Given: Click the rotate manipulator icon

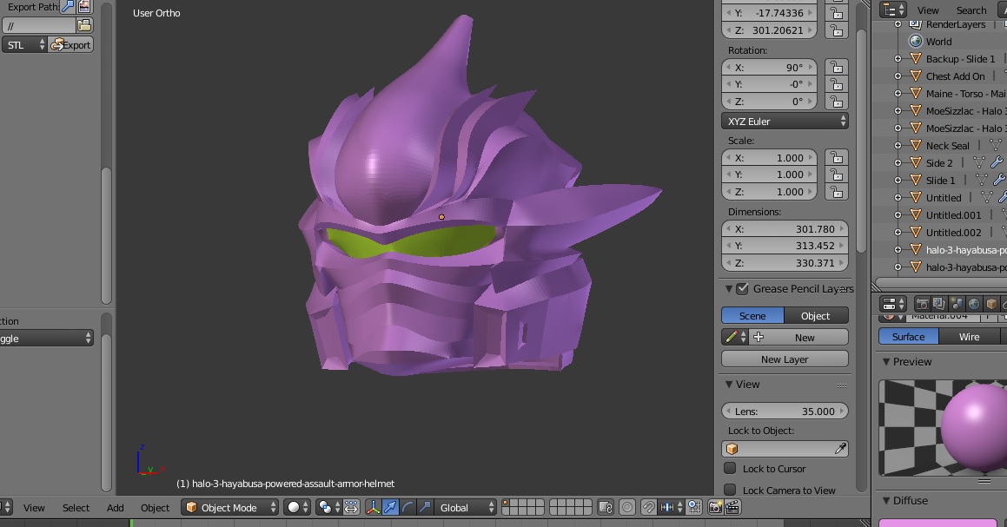Looking at the screenshot, I should 407,507.
